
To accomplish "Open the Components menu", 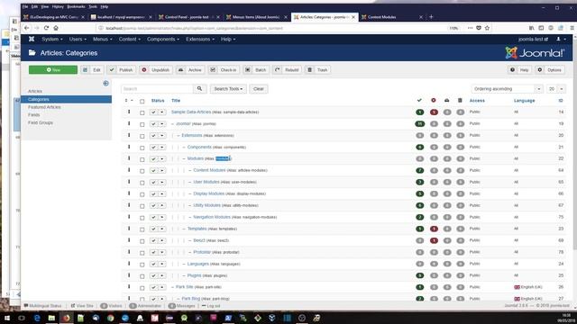I will tap(163, 39).
